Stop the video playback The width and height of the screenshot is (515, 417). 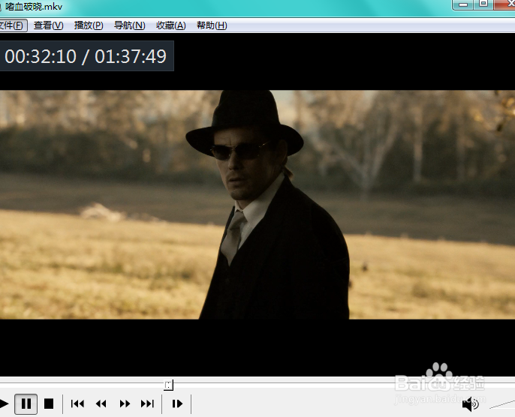coord(49,404)
